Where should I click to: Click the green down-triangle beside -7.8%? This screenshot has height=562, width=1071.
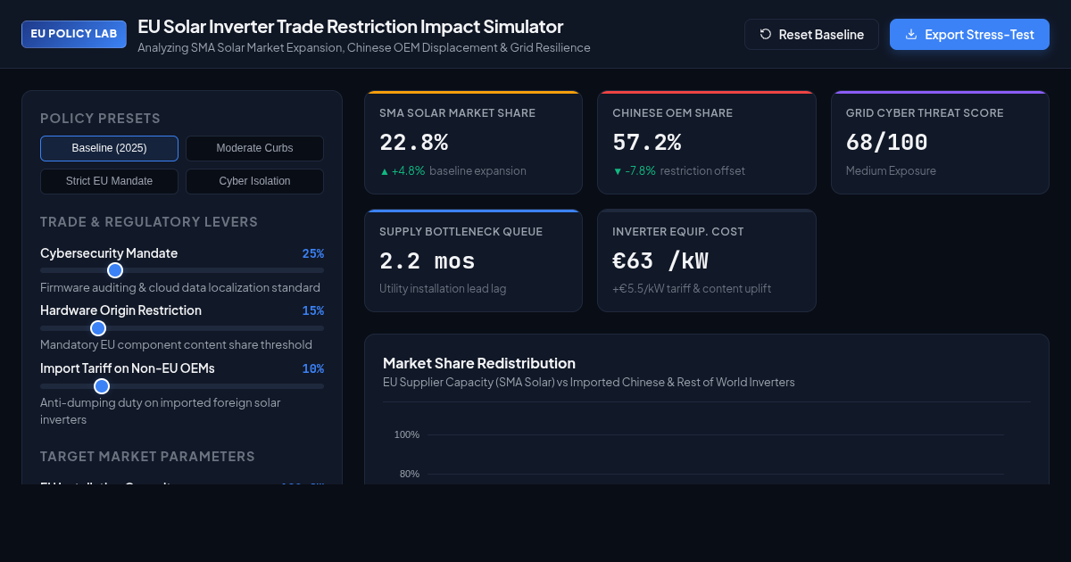point(618,171)
